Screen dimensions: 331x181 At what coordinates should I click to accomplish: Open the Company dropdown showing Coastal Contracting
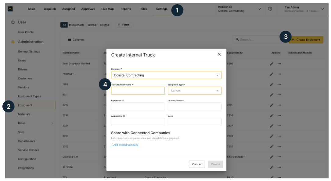pos(166,75)
